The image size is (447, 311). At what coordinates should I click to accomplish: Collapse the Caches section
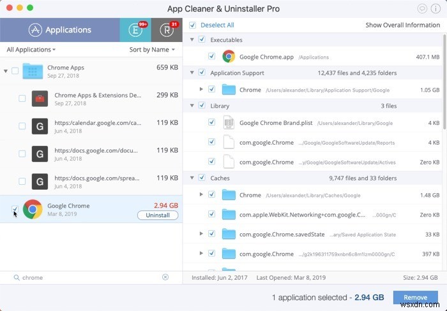pyautogui.click(x=192, y=178)
